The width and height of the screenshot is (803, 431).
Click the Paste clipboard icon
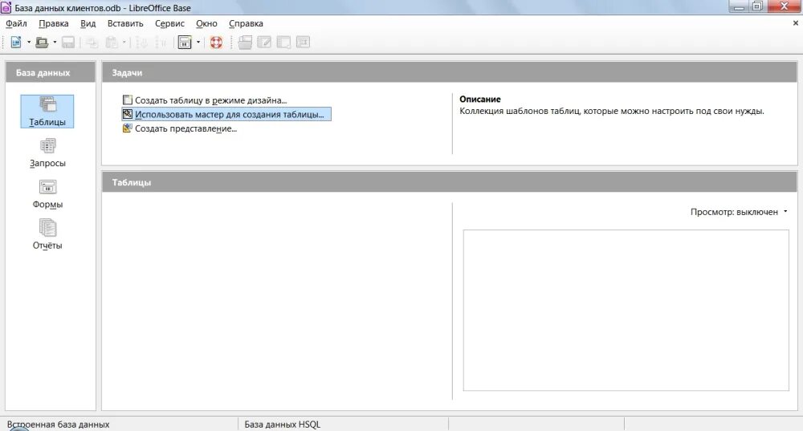111,43
